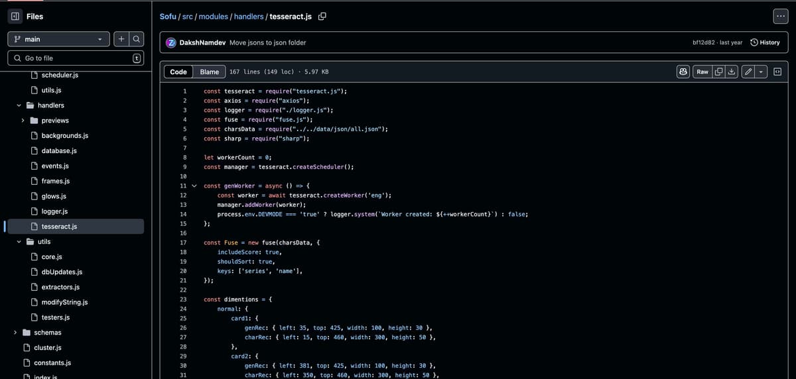This screenshot has height=379, width=796.
Task: Expand the schemas folder
Action: point(15,333)
